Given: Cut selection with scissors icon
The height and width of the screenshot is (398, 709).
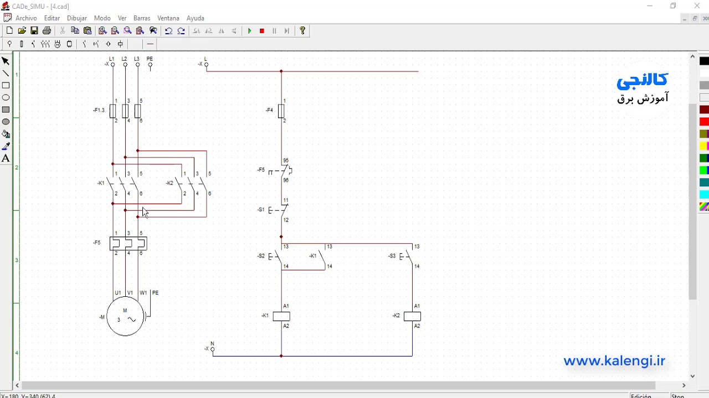Looking at the screenshot, I should click(x=63, y=31).
